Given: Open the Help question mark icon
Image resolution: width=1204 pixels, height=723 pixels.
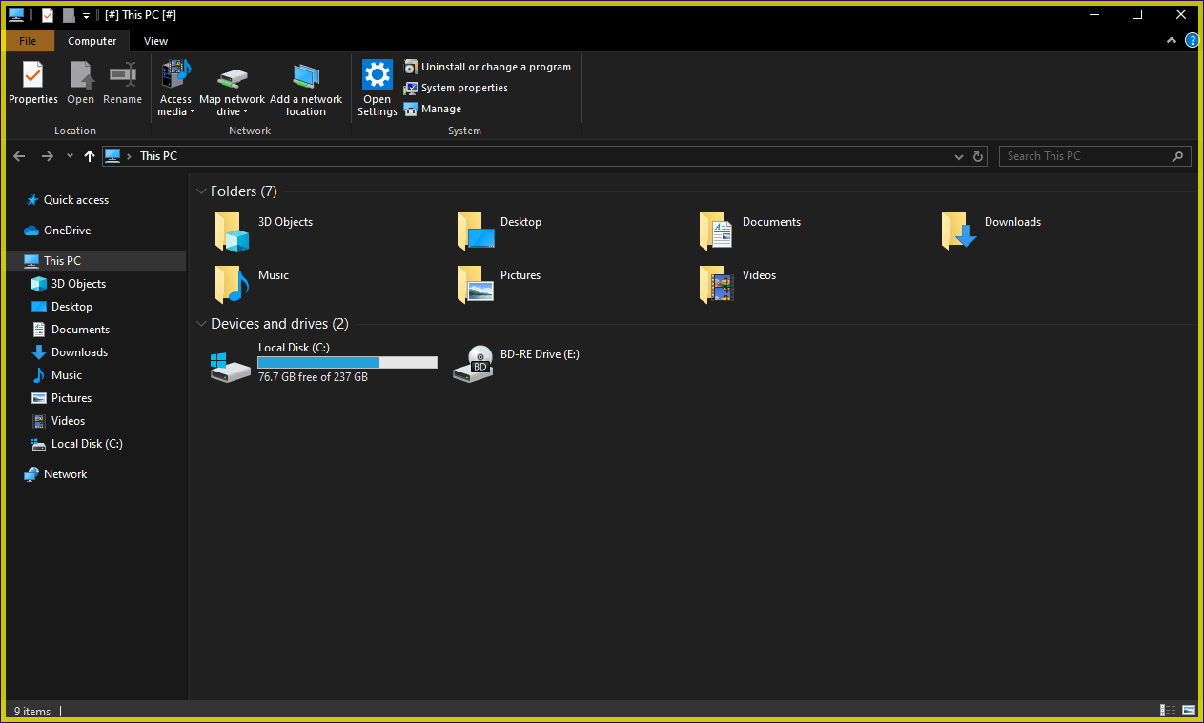Looking at the screenshot, I should [1192, 40].
